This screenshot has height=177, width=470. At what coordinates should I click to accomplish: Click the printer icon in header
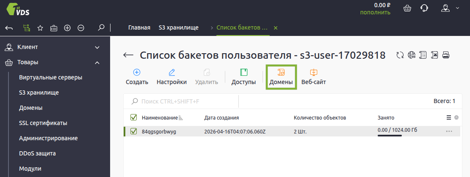pyautogui.click(x=445, y=55)
